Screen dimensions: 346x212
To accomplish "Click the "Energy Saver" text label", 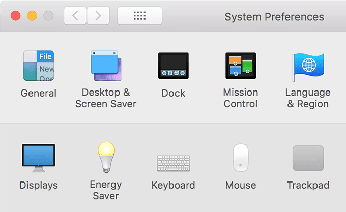I will pos(106,190).
